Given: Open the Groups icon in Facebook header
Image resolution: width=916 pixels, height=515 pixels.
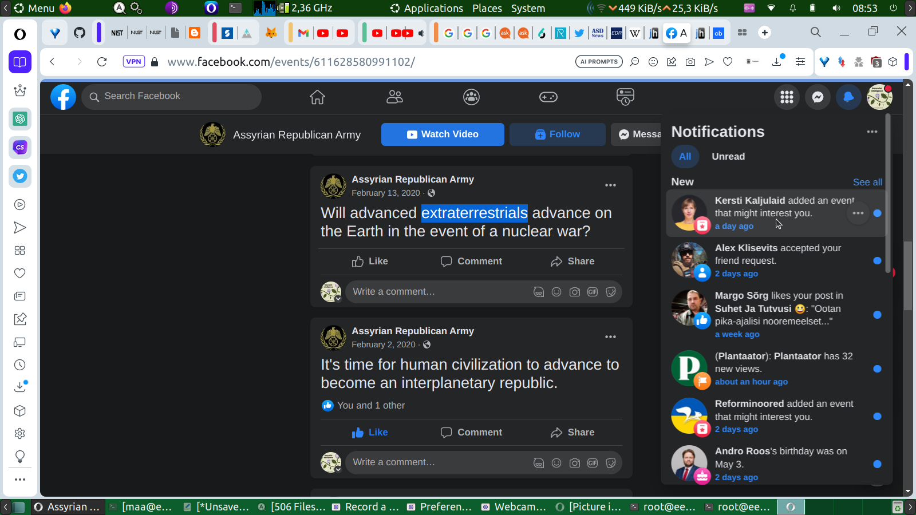Looking at the screenshot, I should coord(471,97).
